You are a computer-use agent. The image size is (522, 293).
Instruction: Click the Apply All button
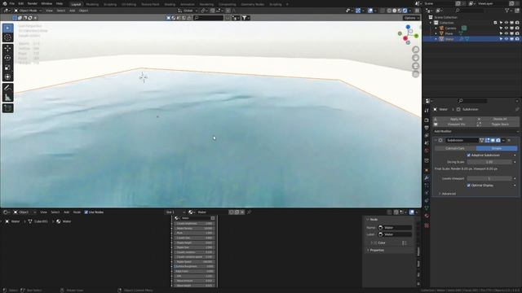pyautogui.click(x=455, y=119)
